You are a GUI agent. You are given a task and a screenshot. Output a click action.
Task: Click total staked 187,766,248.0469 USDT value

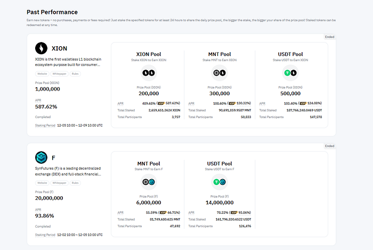304,111
